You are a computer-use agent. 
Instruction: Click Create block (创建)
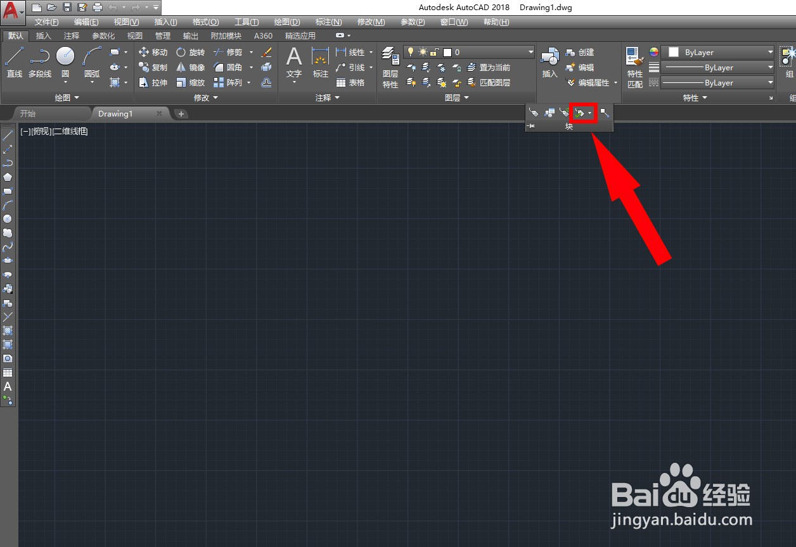(580, 53)
